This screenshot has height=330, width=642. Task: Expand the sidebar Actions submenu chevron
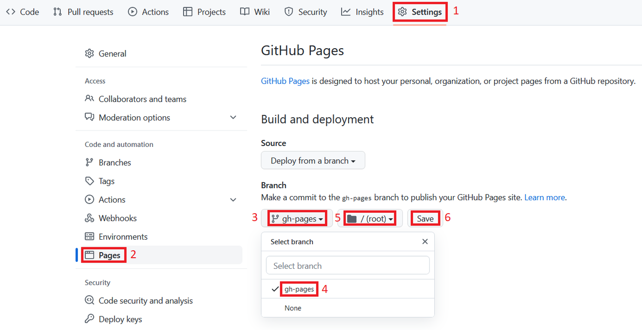click(x=233, y=200)
